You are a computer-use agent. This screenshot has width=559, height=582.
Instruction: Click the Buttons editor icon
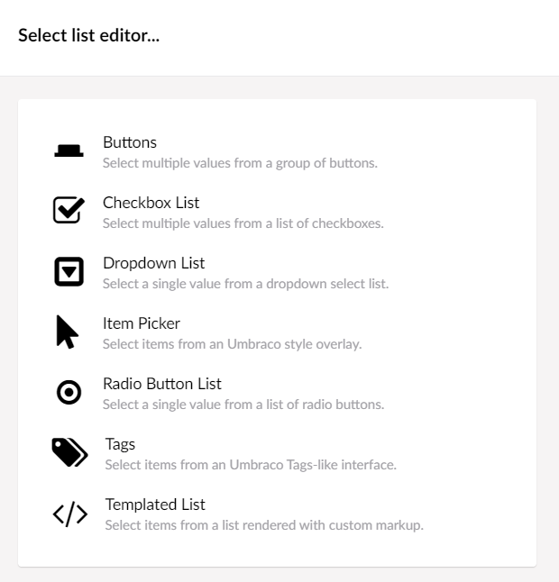[69, 150]
